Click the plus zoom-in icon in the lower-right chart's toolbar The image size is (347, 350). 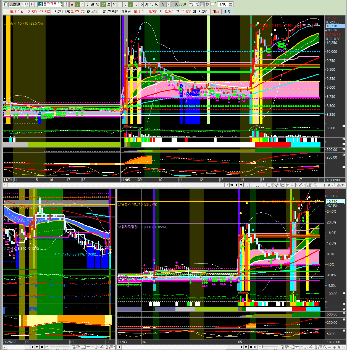click(x=334, y=347)
